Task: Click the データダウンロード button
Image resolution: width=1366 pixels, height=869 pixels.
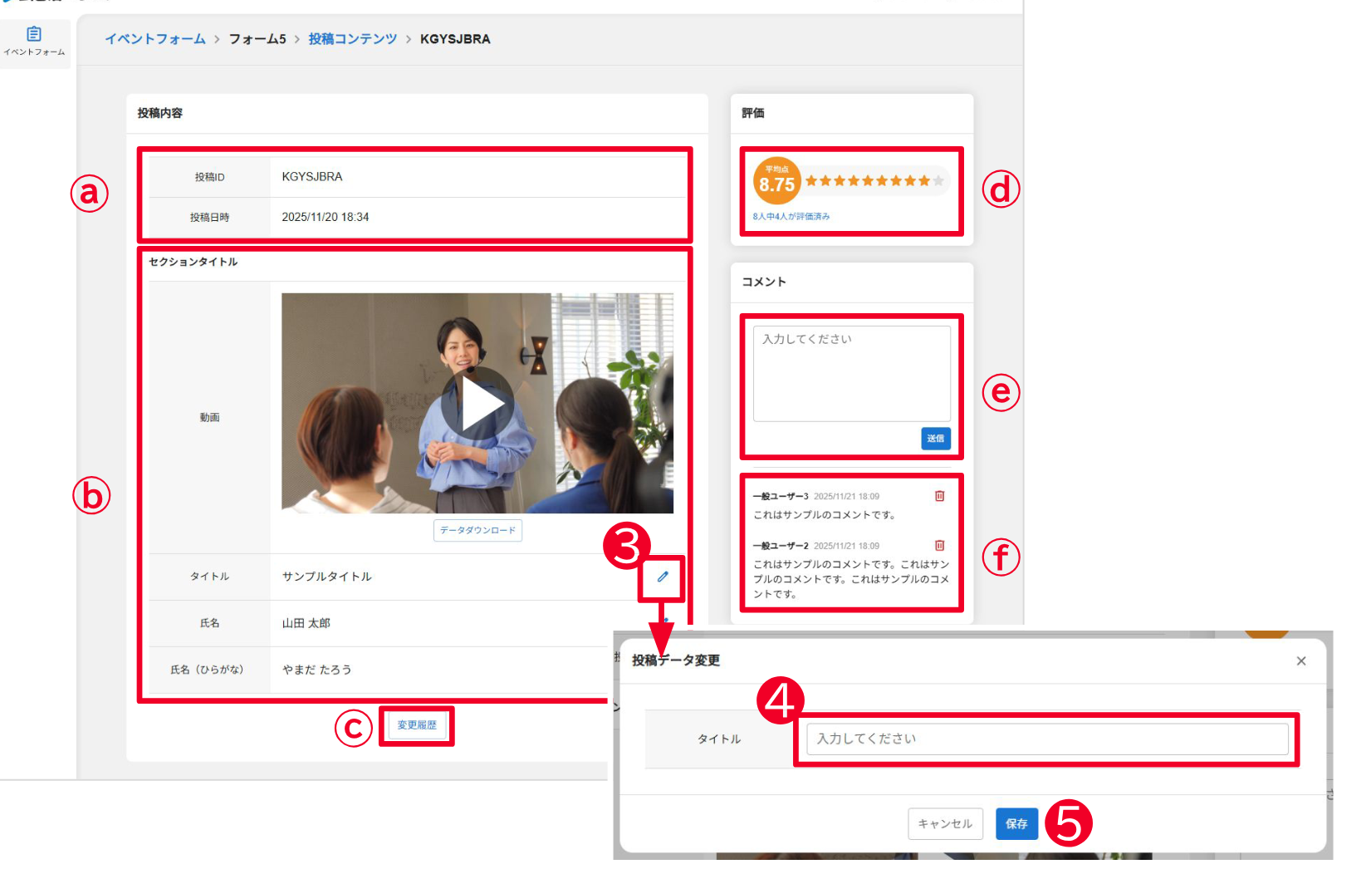Action: (477, 530)
